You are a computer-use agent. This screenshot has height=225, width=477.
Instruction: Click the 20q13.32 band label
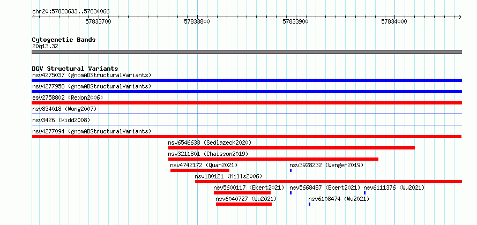coord(45,46)
